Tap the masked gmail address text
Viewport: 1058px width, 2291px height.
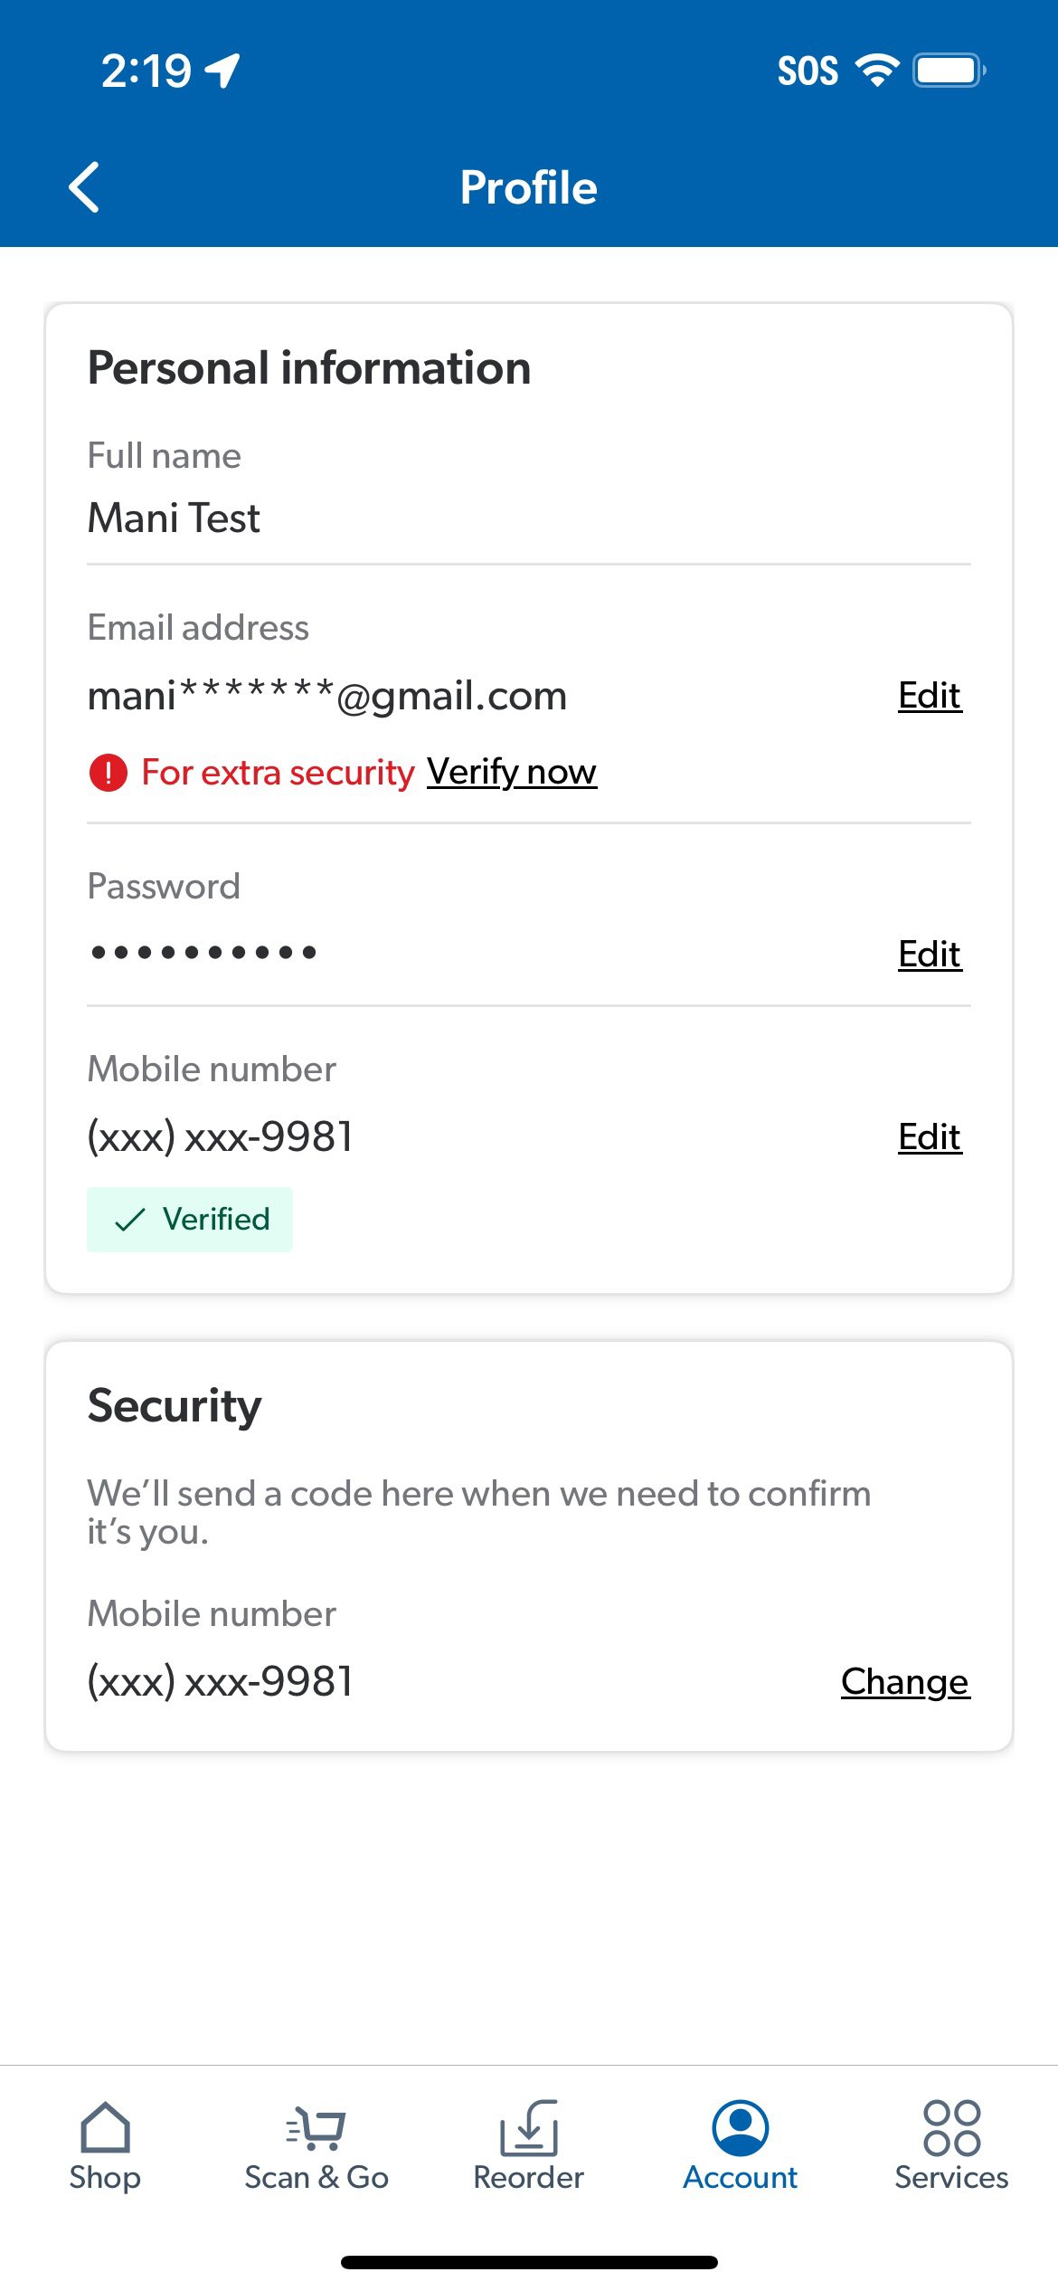327,696
